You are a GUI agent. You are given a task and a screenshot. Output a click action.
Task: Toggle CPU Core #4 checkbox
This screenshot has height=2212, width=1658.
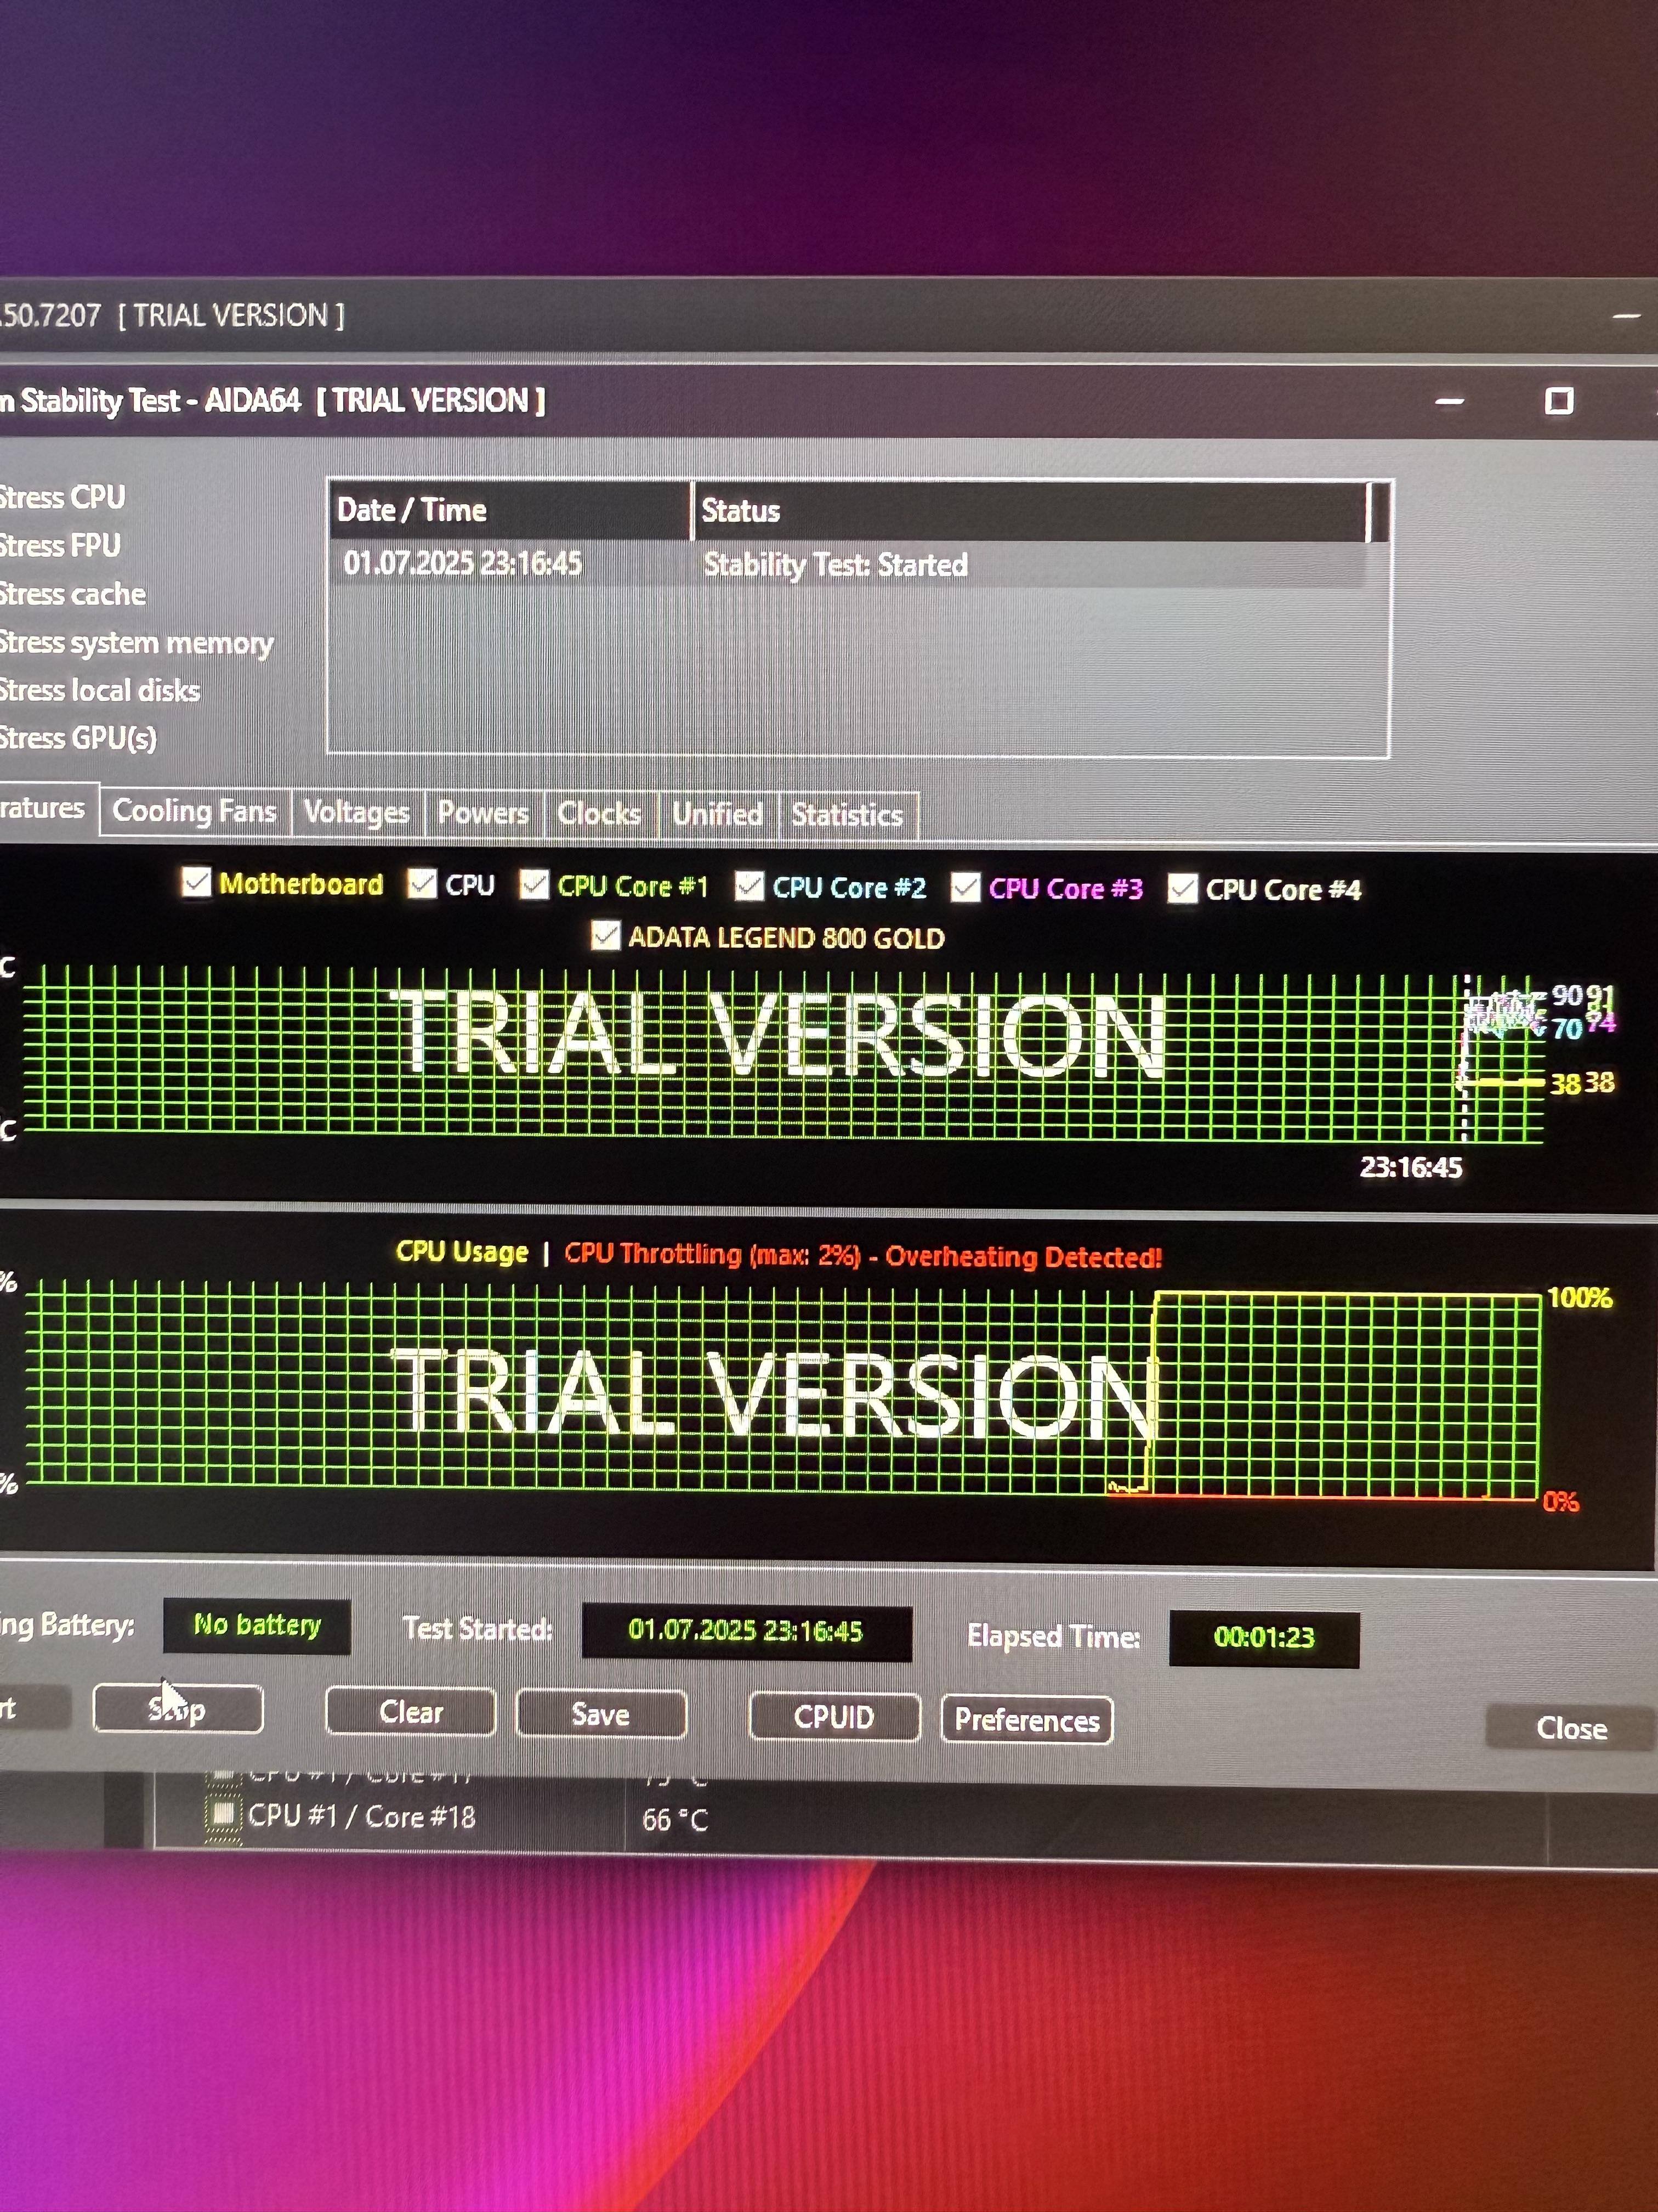[x=1182, y=888]
